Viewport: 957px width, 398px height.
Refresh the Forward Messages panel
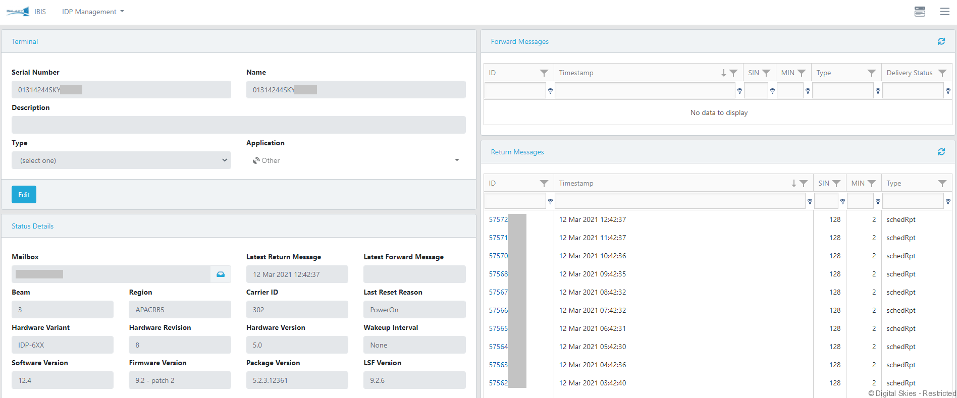pyautogui.click(x=941, y=41)
